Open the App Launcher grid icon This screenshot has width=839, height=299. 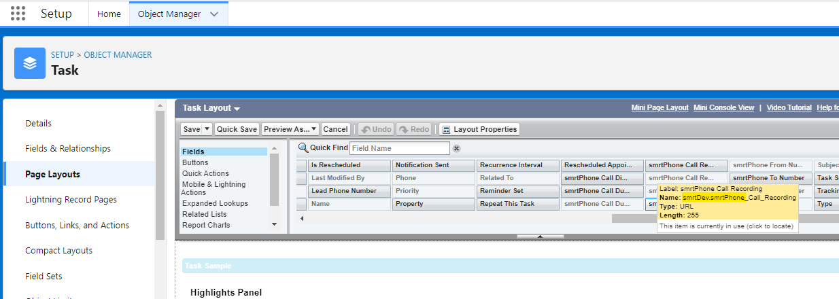pos(18,14)
